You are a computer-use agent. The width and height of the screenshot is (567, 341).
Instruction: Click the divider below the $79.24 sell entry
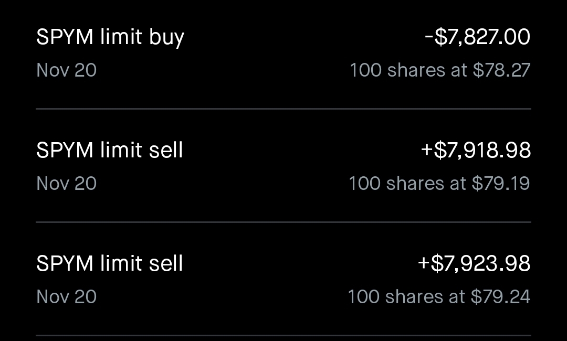[283, 335]
